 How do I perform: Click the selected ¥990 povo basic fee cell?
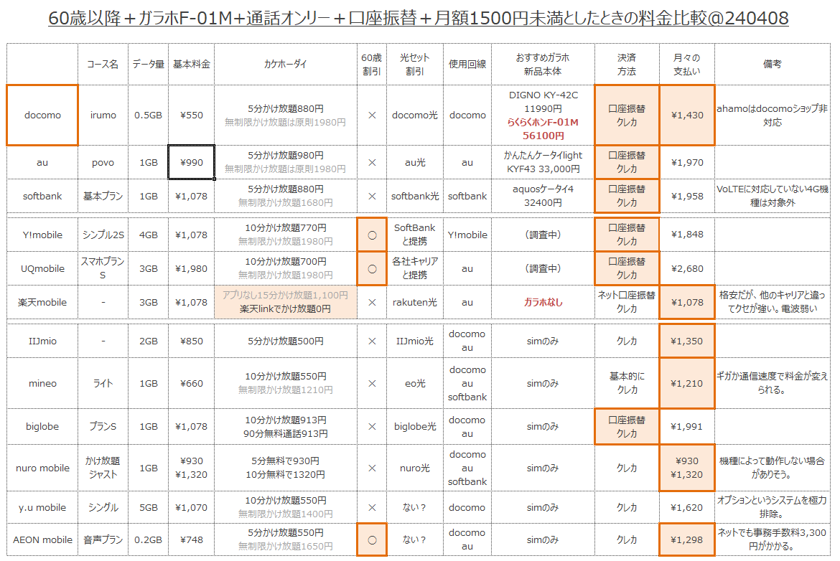click(x=191, y=162)
